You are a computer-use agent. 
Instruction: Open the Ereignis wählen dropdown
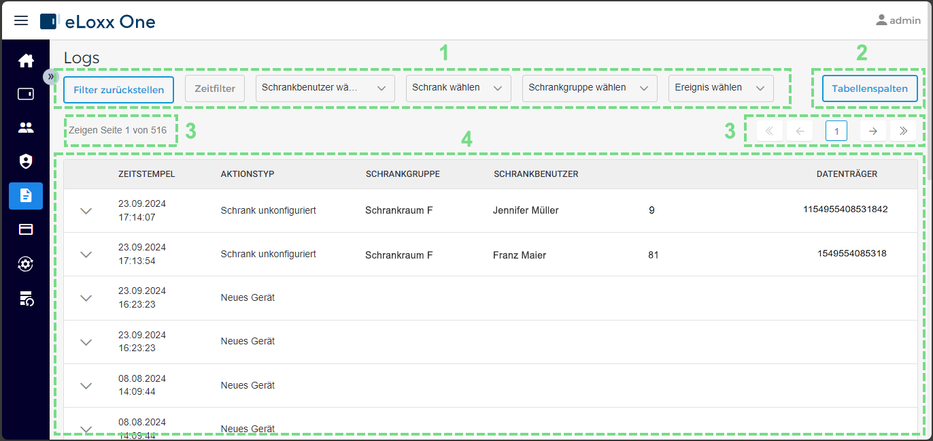click(721, 88)
